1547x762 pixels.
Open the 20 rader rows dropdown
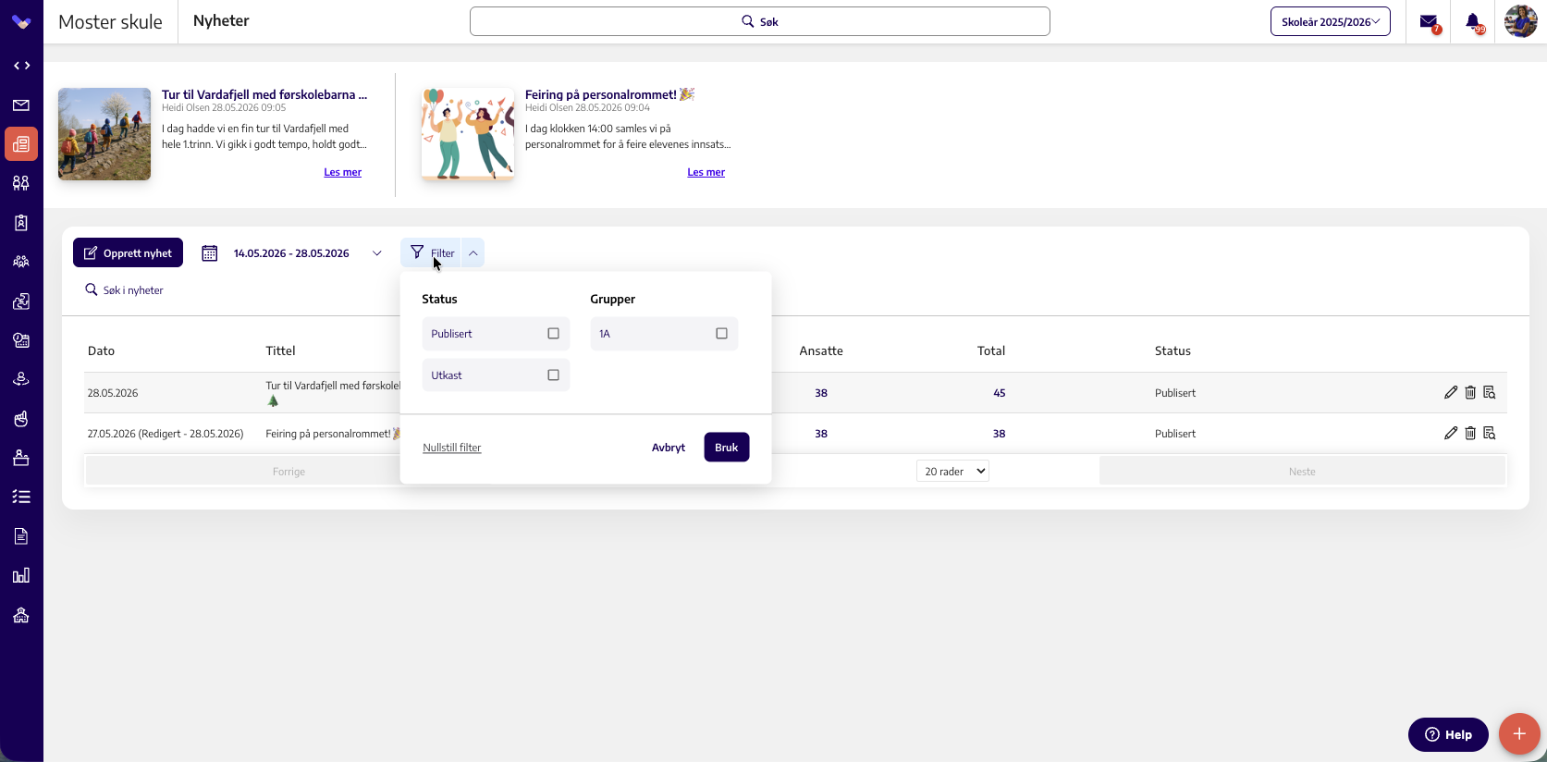(x=952, y=472)
